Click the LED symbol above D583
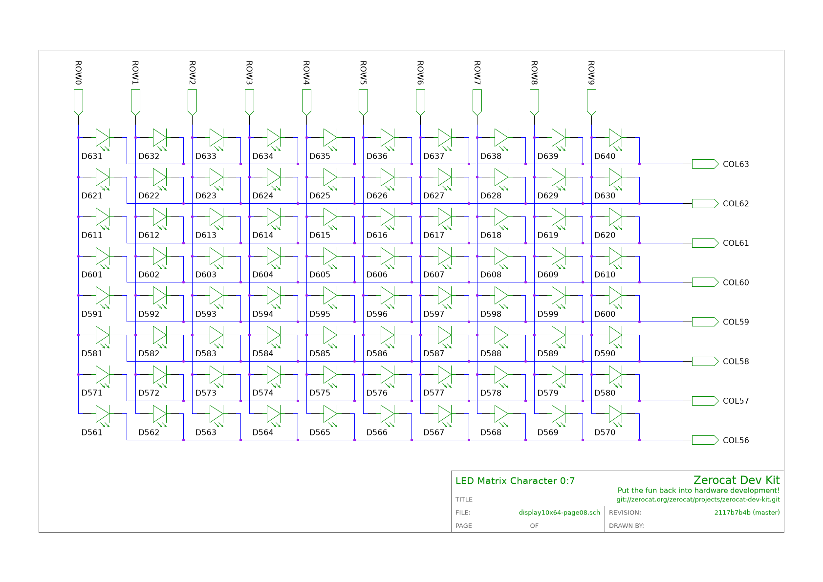This screenshot has height=582, width=823. [x=217, y=336]
